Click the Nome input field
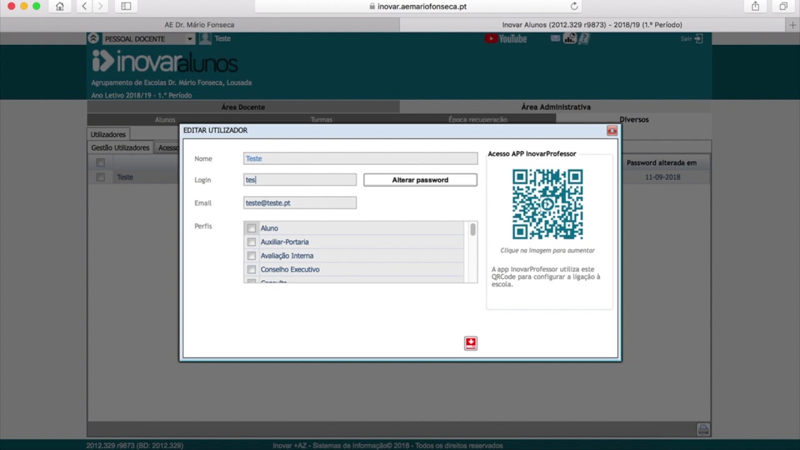 point(361,159)
